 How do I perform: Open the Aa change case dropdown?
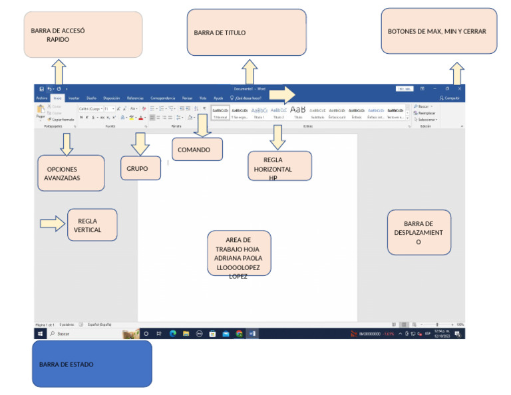[x=134, y=109]
